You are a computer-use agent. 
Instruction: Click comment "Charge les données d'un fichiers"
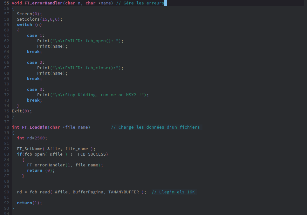(155, 127)
